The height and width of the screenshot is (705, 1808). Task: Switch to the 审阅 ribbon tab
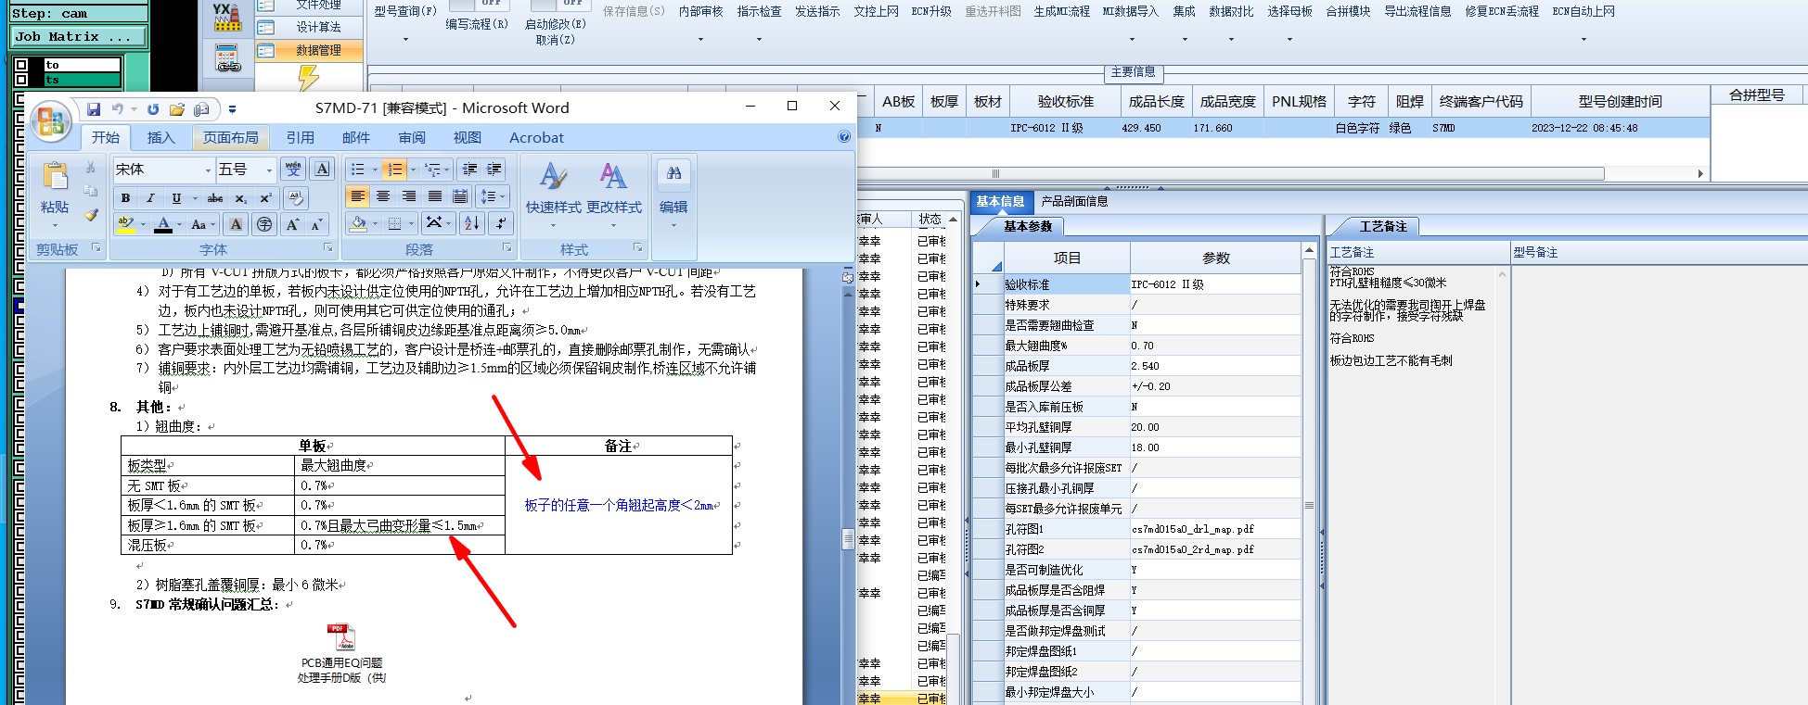tap(412, 137)
